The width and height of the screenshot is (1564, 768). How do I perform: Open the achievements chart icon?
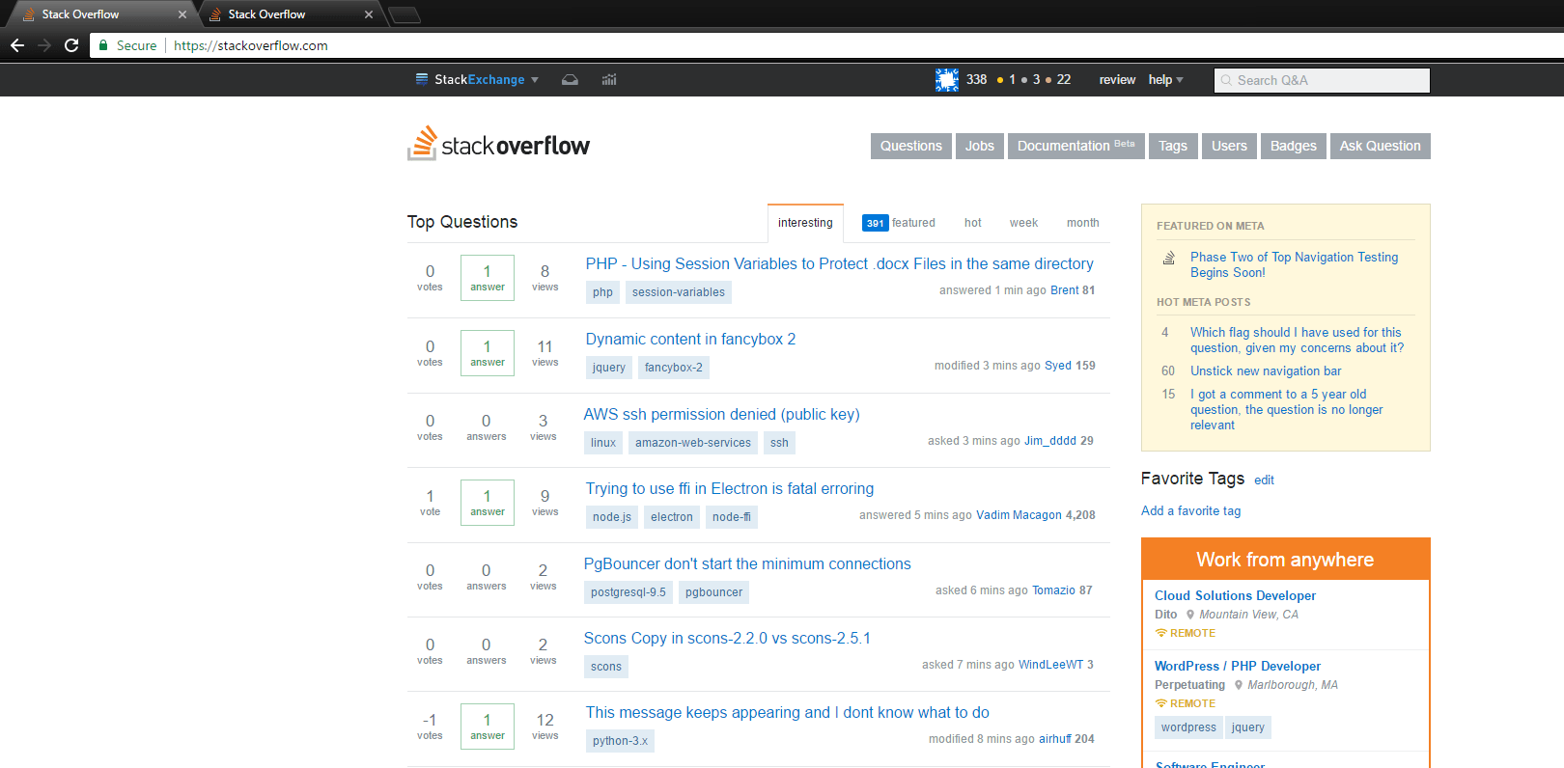(x=609, y=80)
